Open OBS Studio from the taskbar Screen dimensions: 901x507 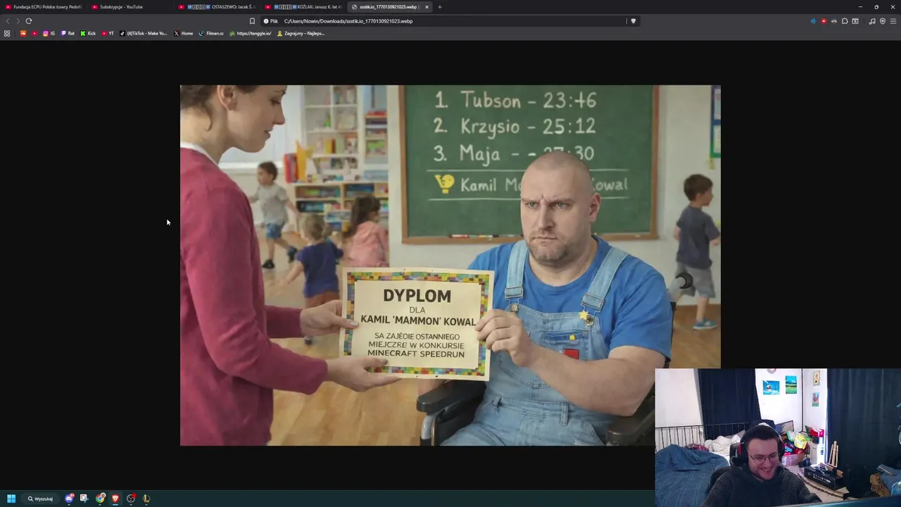(x=131, y=499)
